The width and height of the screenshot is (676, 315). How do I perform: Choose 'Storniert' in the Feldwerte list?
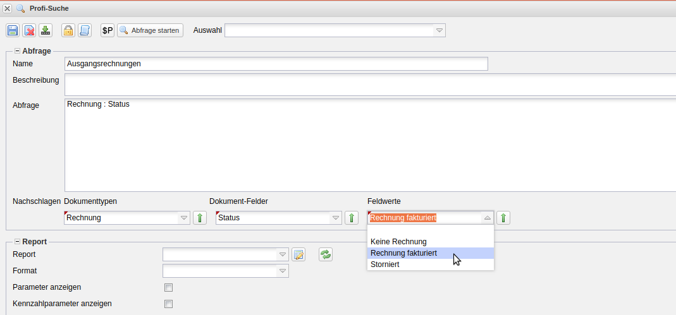tap(385, 264)
